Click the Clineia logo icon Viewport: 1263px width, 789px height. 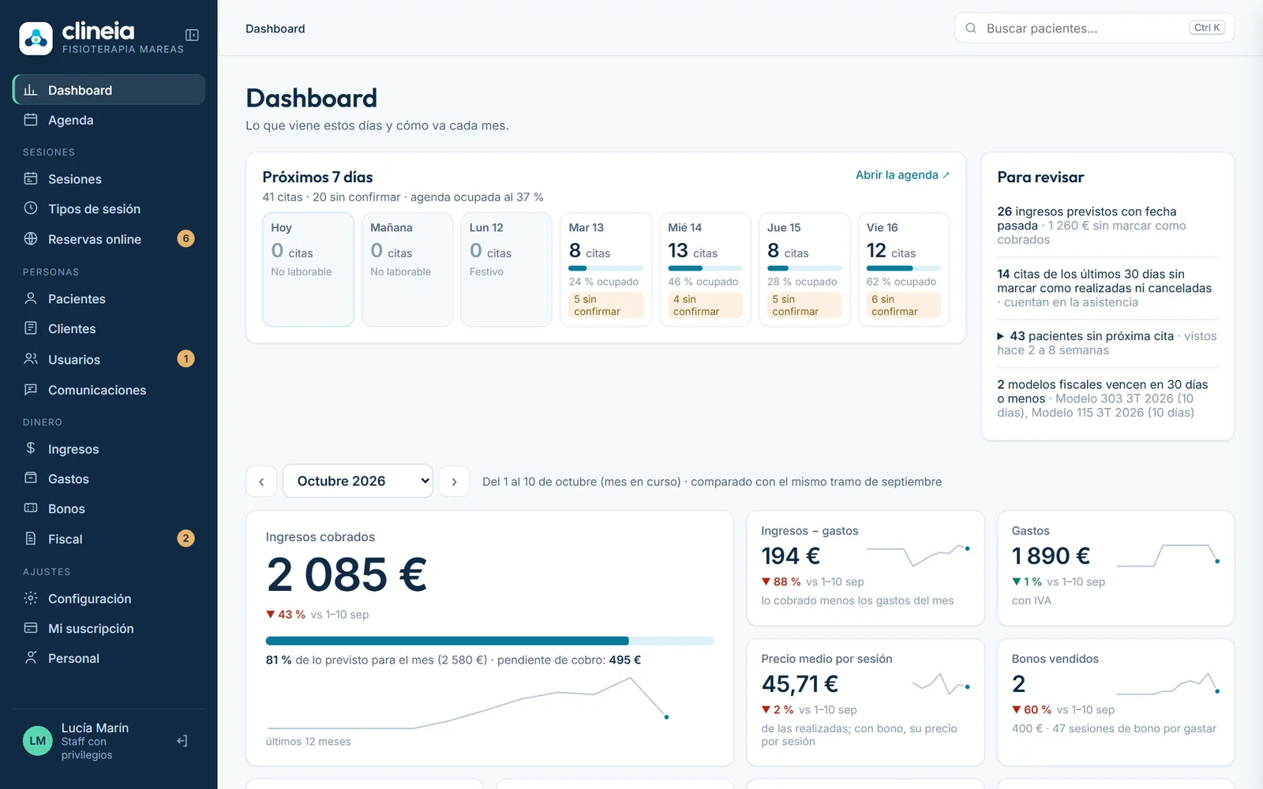pos(36,38)
